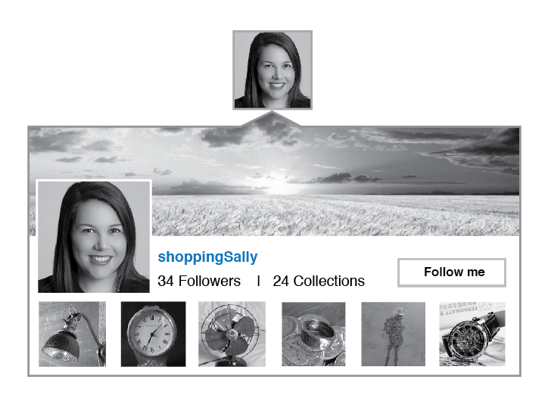The height and width of the screenshot is (395, 548).
Task: Click the Follow me button
Action: coord(452,272)
